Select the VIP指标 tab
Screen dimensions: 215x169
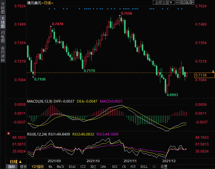(38, 167)
